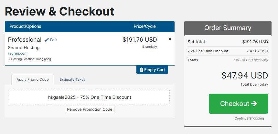Open the Estimate Taxes tab
278x134 pixels.
pyautogui.click(x=72, y=79)
